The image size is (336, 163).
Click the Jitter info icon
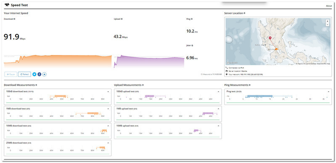pyautogui.click(x=192, y=45)
